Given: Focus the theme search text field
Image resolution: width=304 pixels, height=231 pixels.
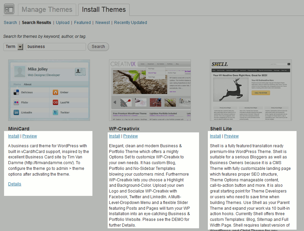Looking at the screenshot, I should click(56, 47).
